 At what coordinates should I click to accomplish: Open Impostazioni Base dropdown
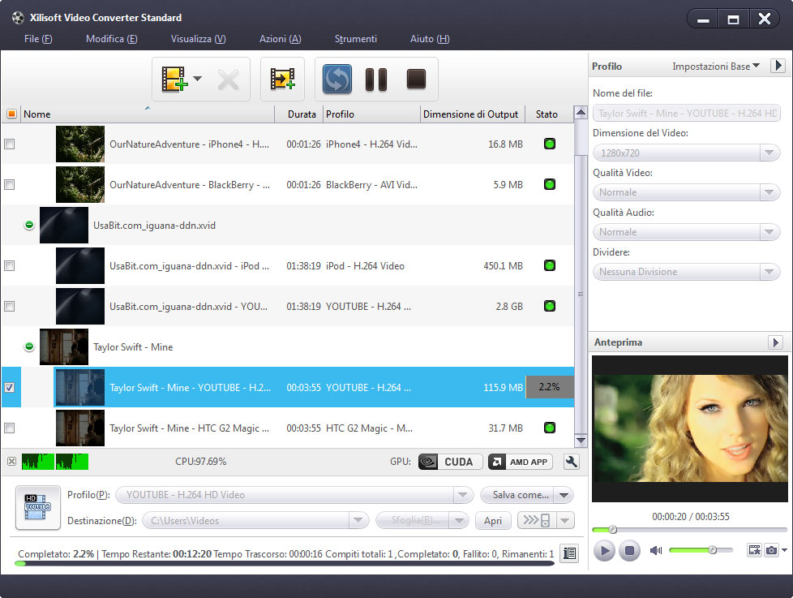click(x=716, y=67)
